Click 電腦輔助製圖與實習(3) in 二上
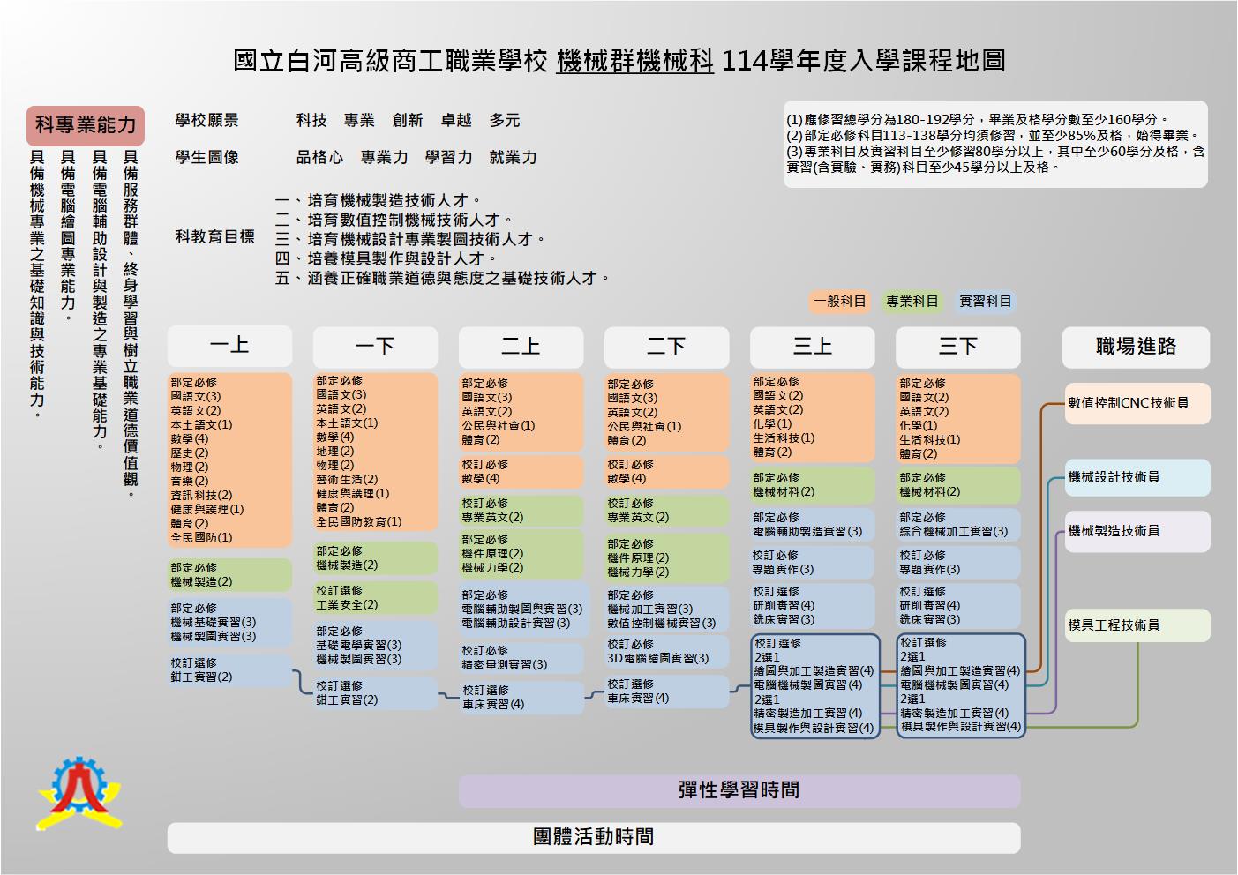The height and width of the screenshot is (875, 1238). point(522,610)
